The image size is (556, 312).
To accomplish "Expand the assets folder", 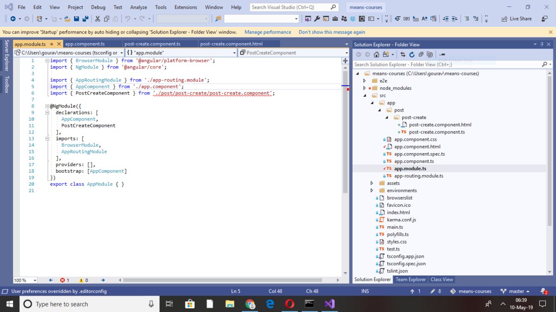I will coord(372,183).
